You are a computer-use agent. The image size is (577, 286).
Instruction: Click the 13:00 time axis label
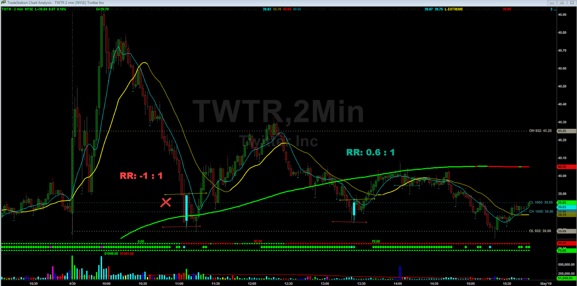[x=325, y=283]
